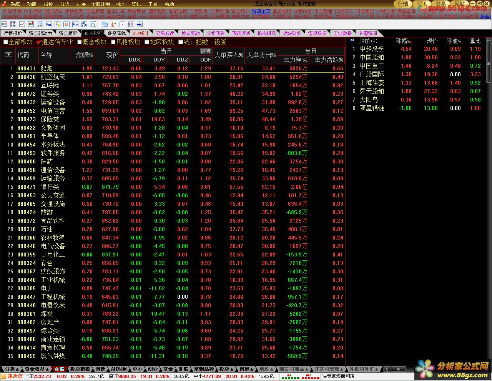Image resolution: width=492 pixels, height=381 pixels.
Task: Select the 中船股份 row in 船舶 list
Action: pyautogui.click(x=417, y=49)
